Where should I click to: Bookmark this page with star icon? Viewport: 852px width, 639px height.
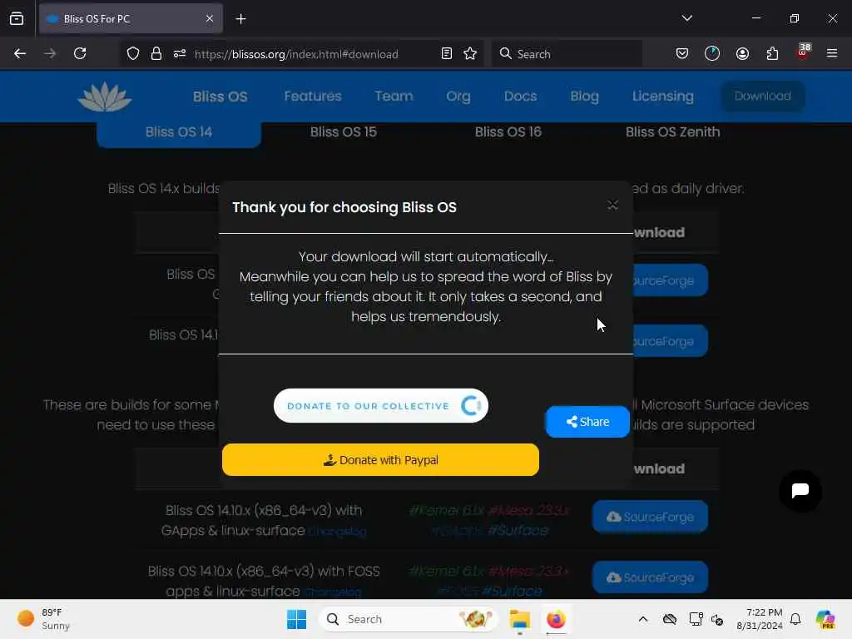click(x=470, y=54)
